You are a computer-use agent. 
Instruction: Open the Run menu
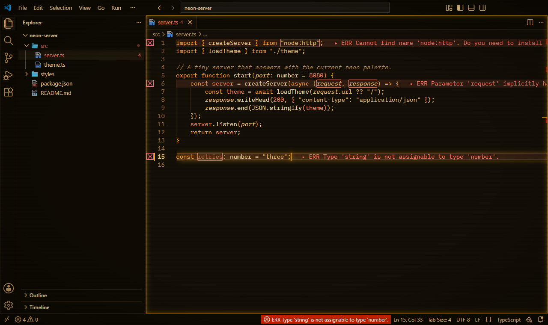(116, 8)
